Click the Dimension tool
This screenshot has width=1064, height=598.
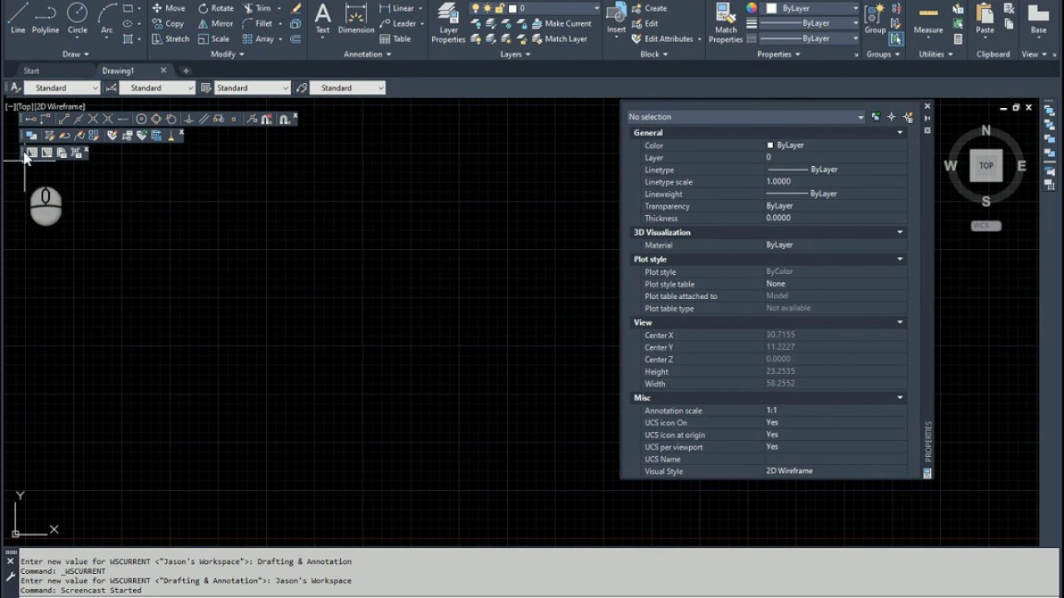point(356,19)
